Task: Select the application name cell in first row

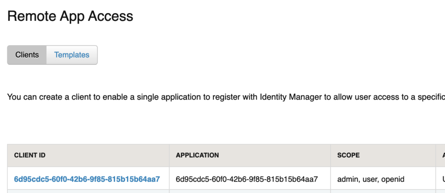Action: pyautogui.click(x=247, y=179)
